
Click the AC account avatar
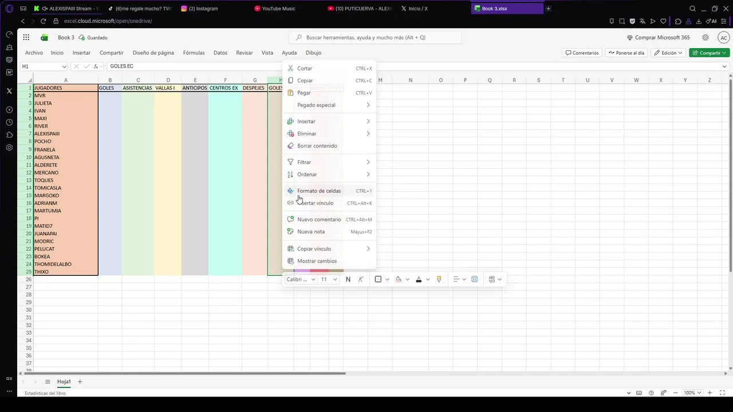[x=724, y=37]
